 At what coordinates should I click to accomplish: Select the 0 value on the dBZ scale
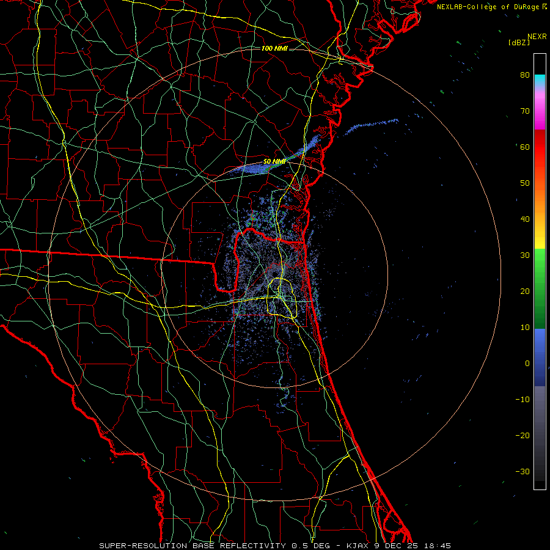point(527,364)
